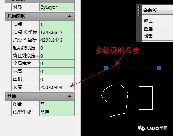Open the 多段线 object type dropdown
This screenshot has width=173, height=136.
click(158, 10)
